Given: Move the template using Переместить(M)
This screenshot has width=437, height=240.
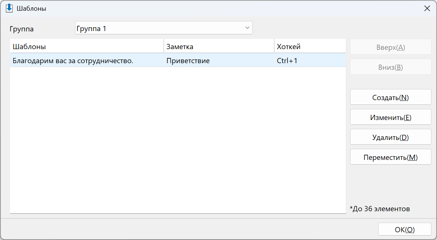Looking at the screenshot, I should tap(390, 157).
